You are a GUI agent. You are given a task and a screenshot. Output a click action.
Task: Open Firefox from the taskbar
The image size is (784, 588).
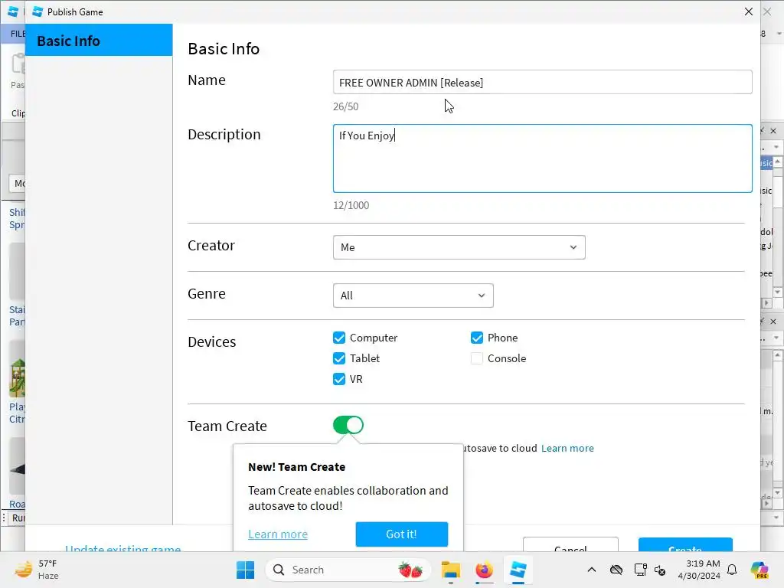(x=484, y=570)
